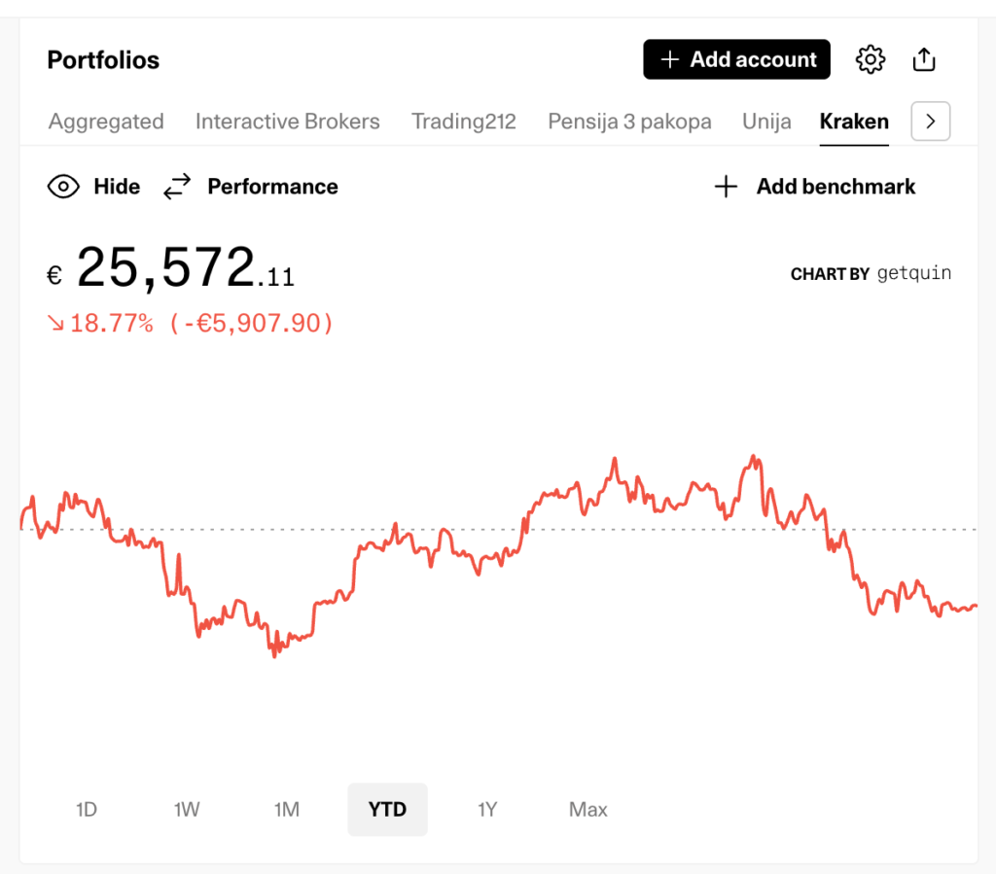Switch to the Aggregated tab
Screen dimensions: 996x874
pyautogui.click(x=106, y=122)
